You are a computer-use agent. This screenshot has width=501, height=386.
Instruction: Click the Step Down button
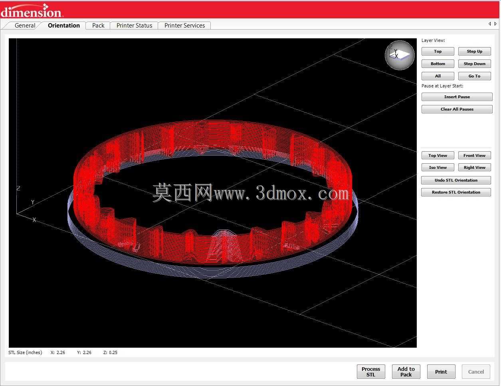(x=474, y=64)
